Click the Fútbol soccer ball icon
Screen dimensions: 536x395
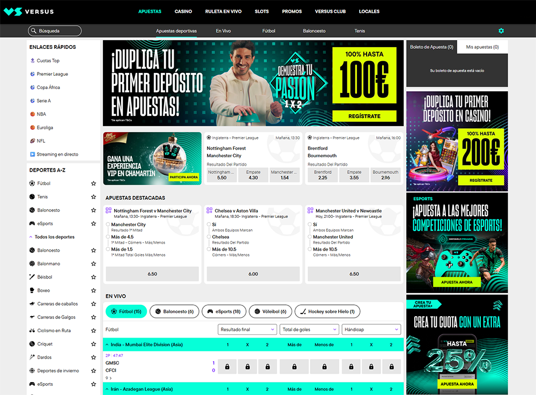pos(32,184)
